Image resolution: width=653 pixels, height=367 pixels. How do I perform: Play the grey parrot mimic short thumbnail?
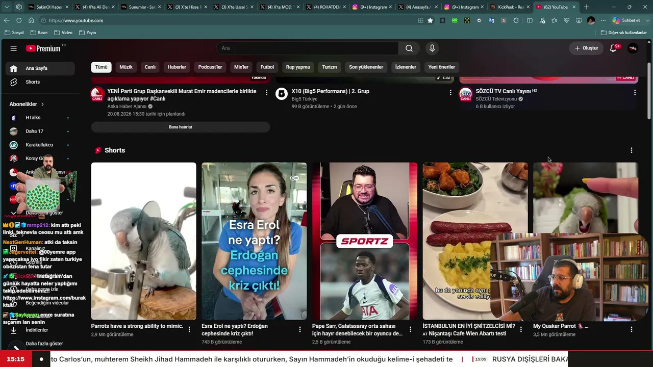click(x=144, y=241)
